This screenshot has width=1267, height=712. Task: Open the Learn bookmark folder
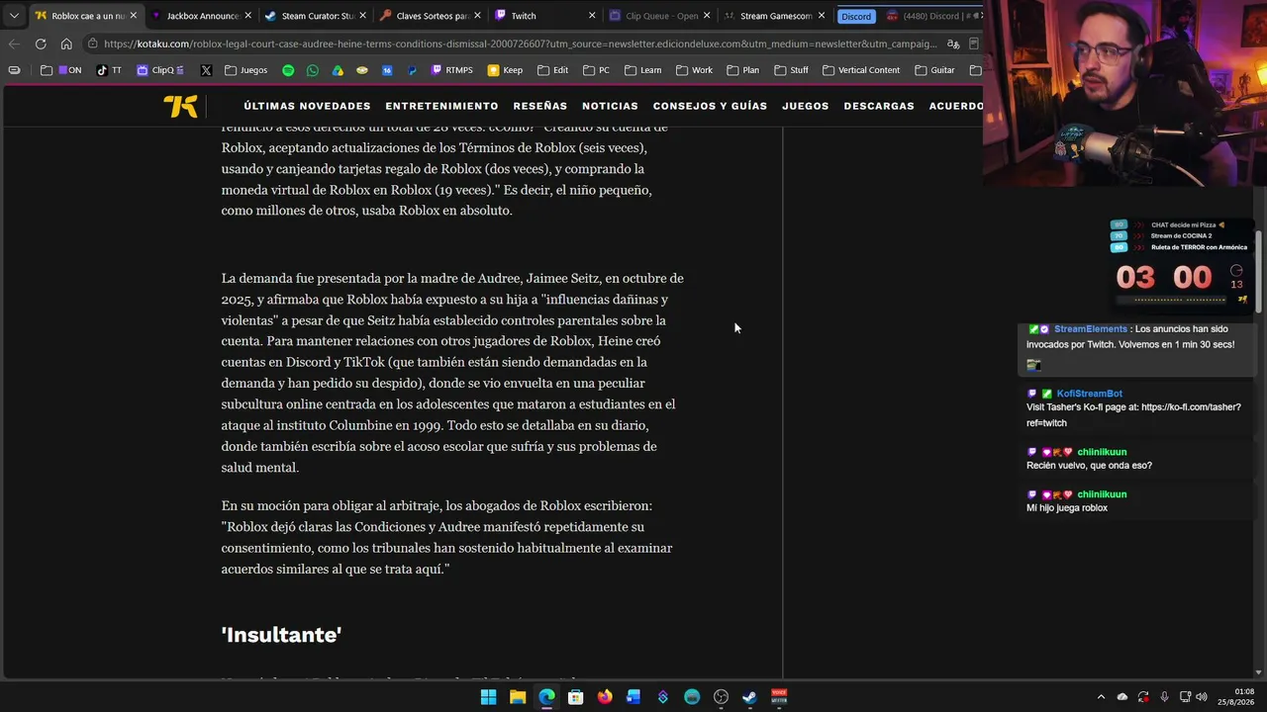642,70
